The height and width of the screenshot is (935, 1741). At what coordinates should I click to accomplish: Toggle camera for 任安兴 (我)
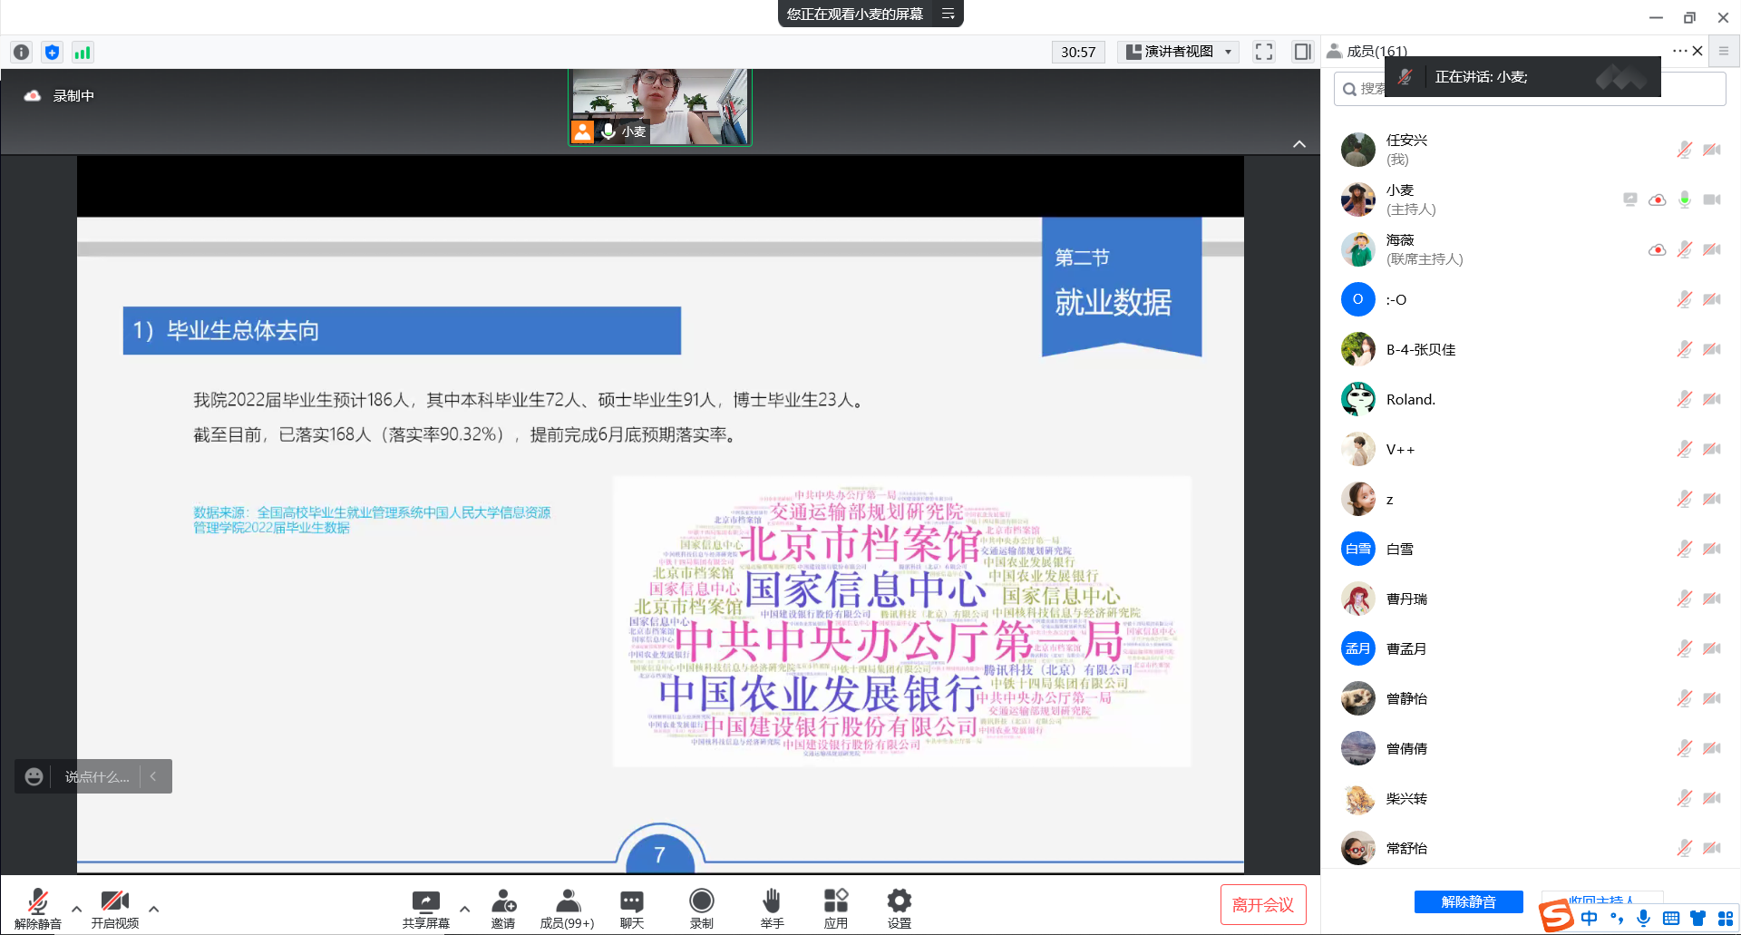point(1712,150)
